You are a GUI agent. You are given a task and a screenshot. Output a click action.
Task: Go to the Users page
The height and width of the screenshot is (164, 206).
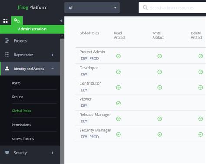point(16,83)
